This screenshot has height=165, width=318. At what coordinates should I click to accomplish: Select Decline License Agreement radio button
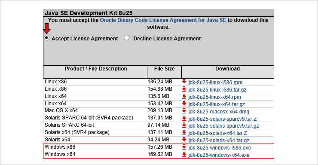[126, 38]
